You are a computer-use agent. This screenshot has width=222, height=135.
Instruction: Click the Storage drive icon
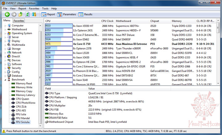coord(9,49)
